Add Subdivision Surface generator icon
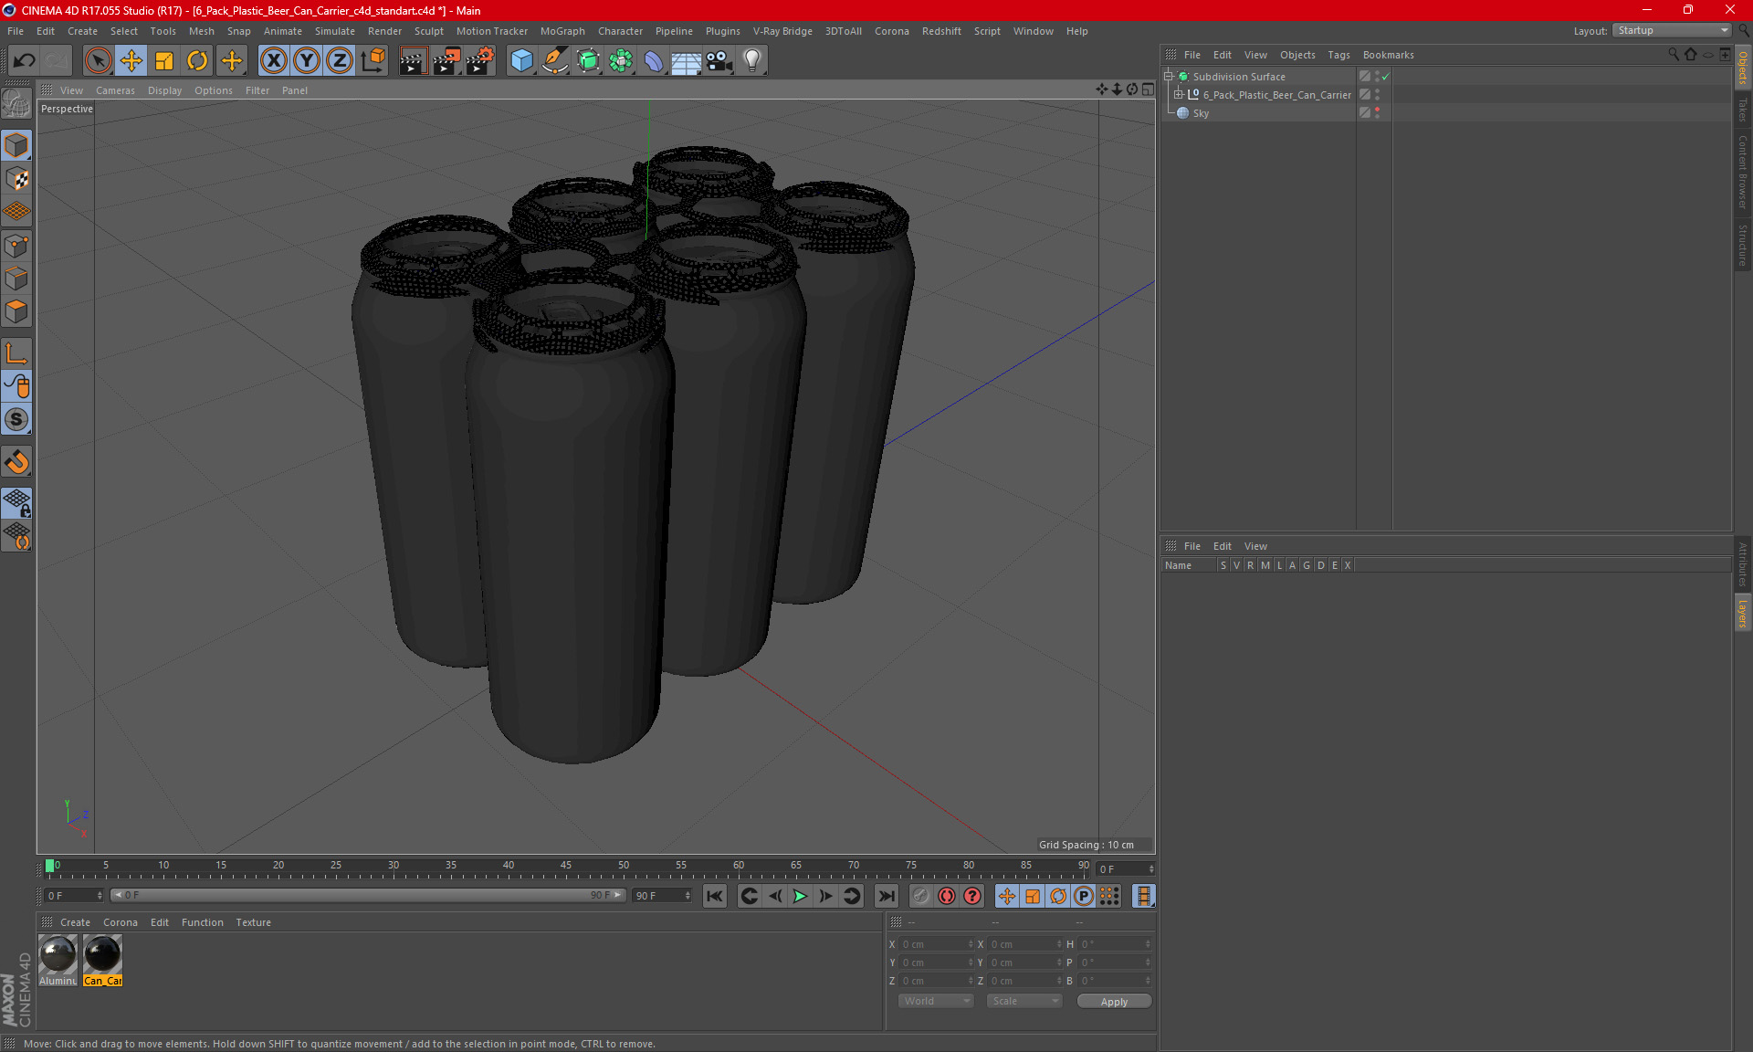The width and height of the screenshot is (1753, 1052). [x=588, y=61]
